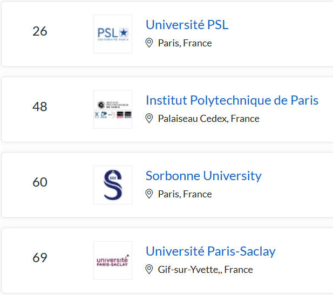Click the location pin under Sorbonne University
The image size is (333, 295).
[x=149, y=194]
